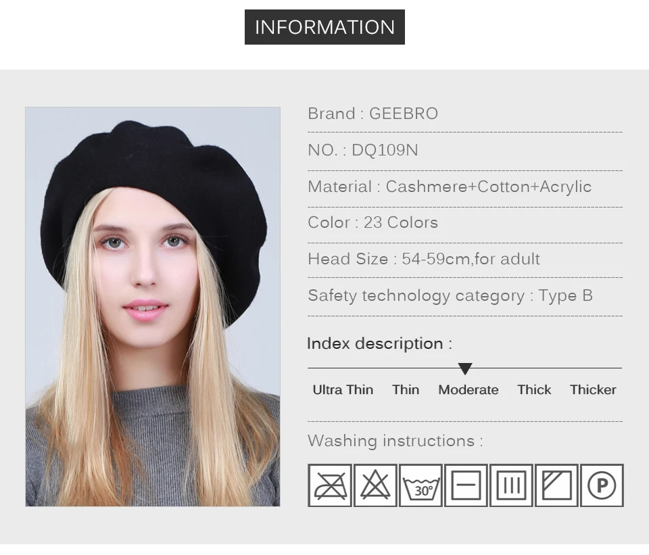Click the model wearing black beret photo
The width and height of the screenshot is (649, 555).
click(153, 307)
